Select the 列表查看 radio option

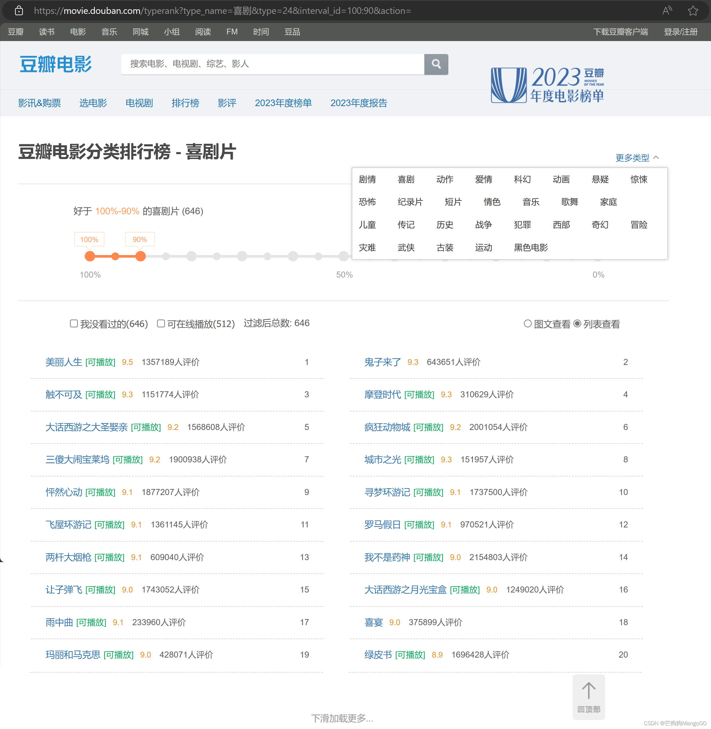[x=577, y=323]
